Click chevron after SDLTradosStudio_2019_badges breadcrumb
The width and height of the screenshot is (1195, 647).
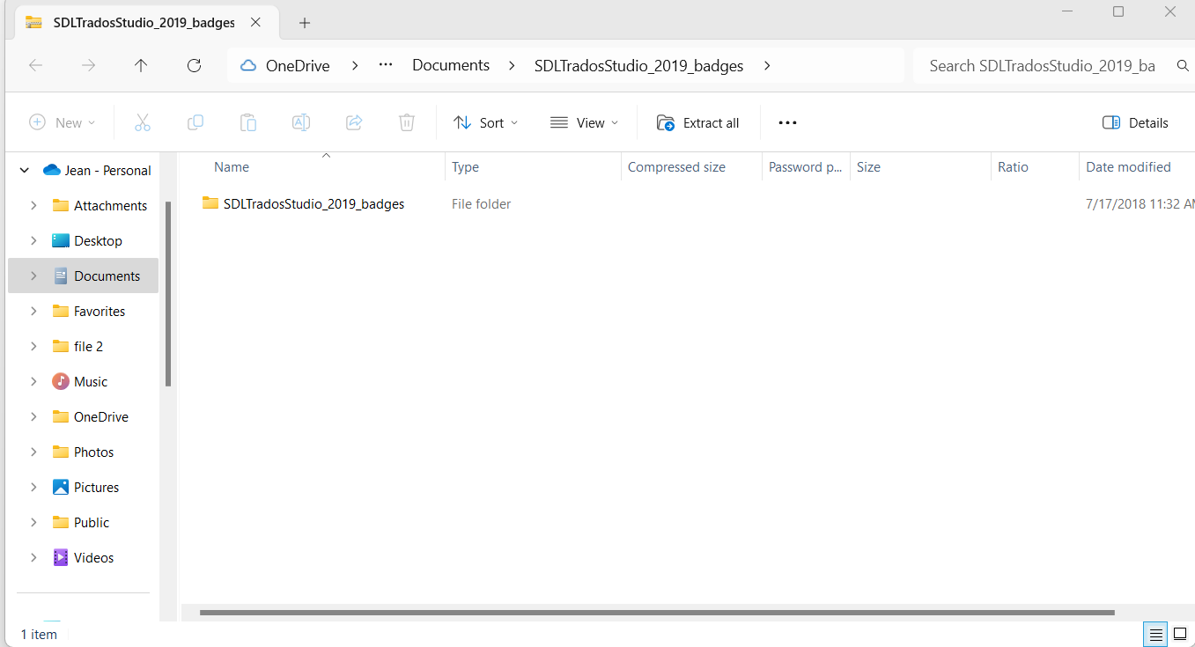pyautogui.click(x=767, y=66)
